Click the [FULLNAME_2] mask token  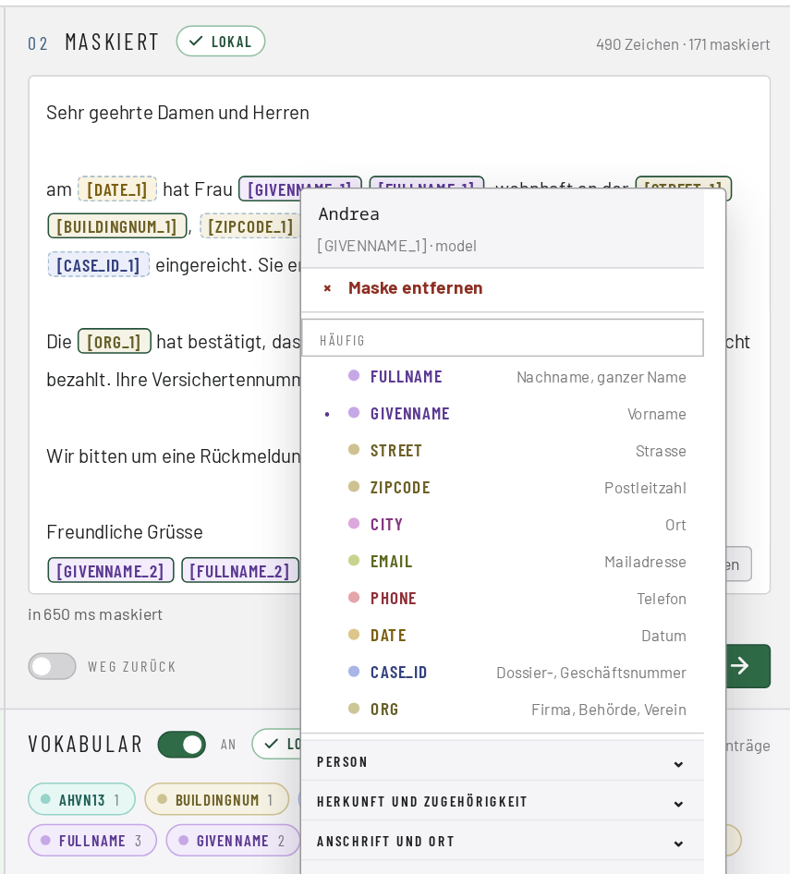tap(240, 571)
